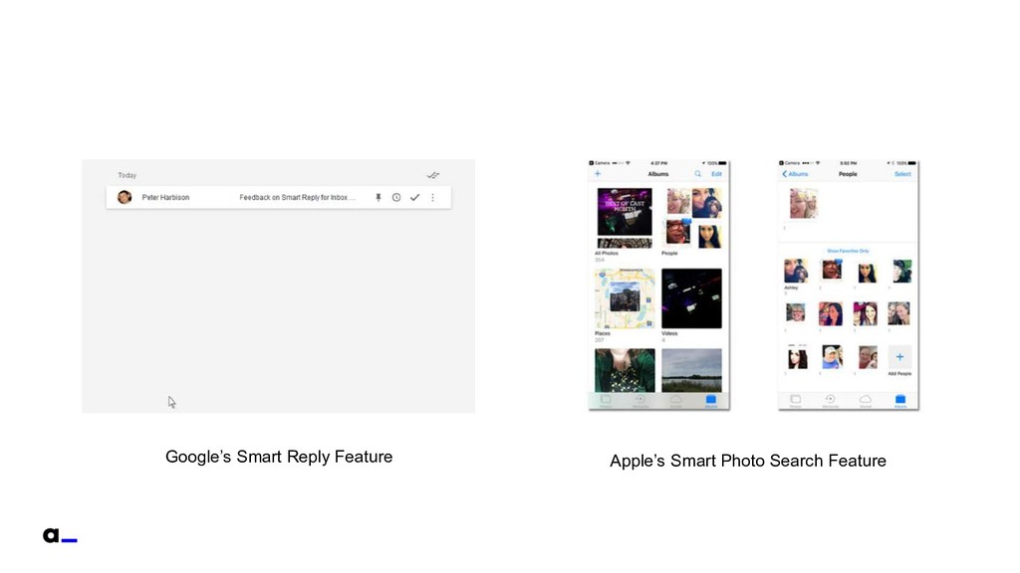Select the Photos tab on the People screen

click(x=795, y=401)
